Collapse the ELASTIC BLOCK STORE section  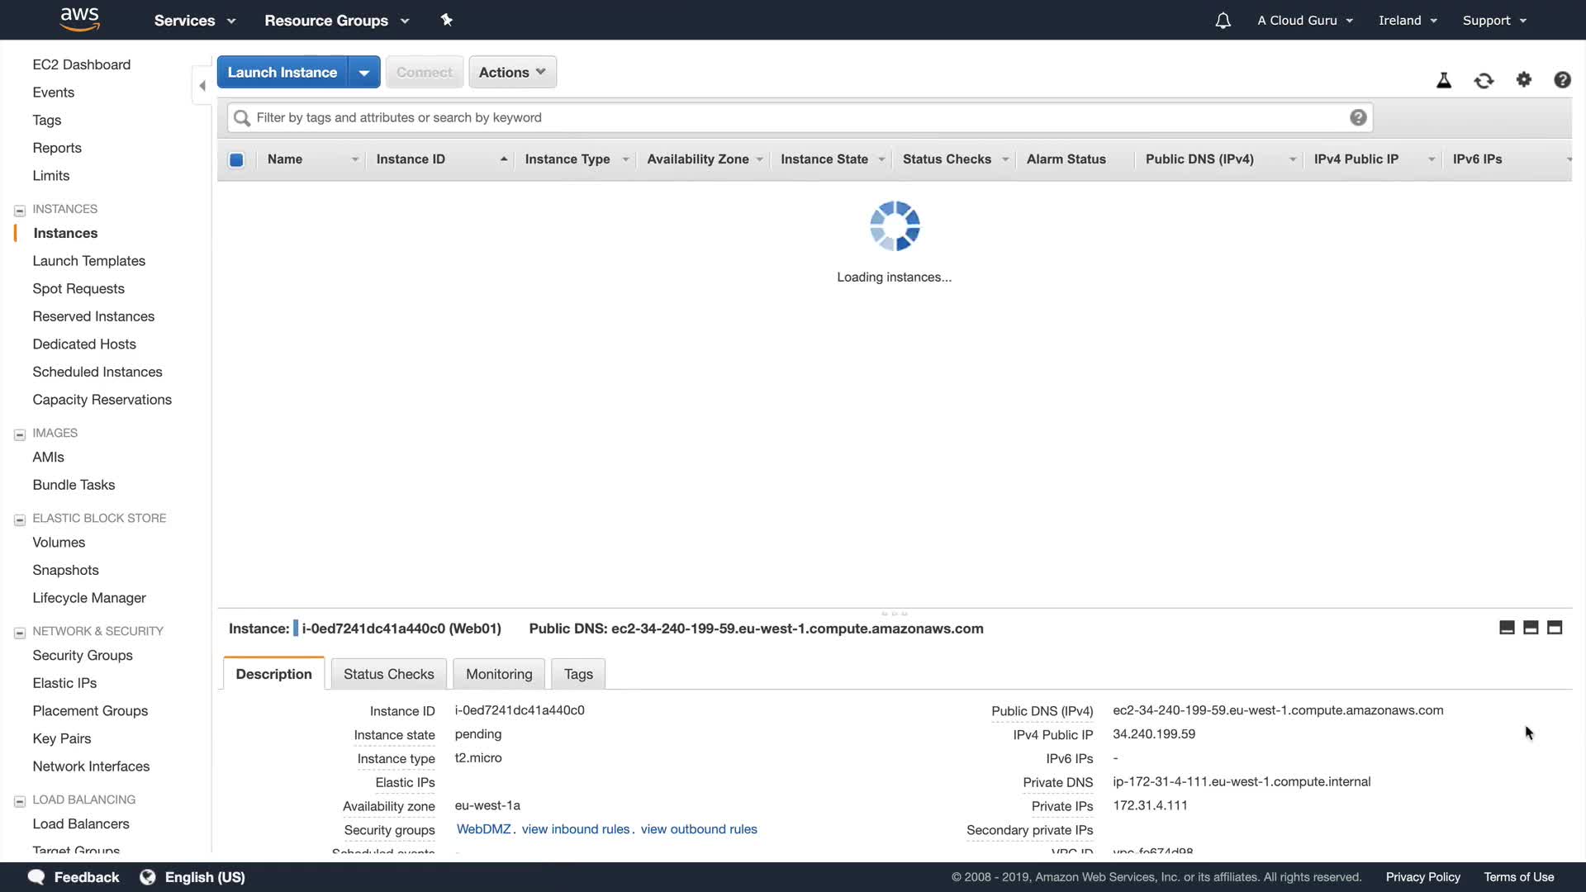tap(20, 520)
